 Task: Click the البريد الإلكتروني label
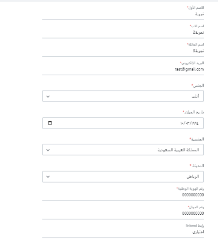coord(192,63)
